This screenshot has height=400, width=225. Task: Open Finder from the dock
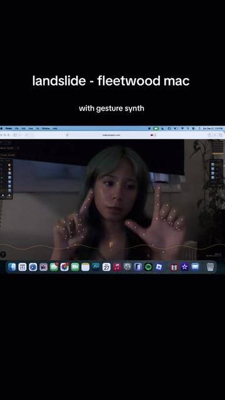click(x=12, y=267)
